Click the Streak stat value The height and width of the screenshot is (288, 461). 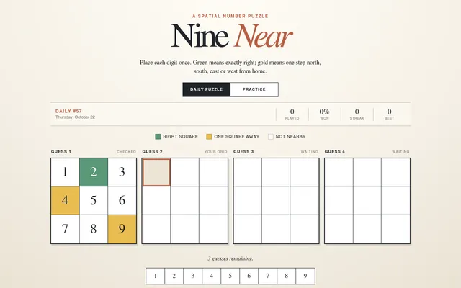[357, 112]
